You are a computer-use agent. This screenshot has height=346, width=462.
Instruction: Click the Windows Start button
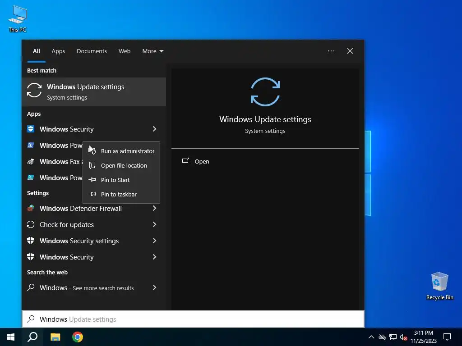click(x=11, y=337)
